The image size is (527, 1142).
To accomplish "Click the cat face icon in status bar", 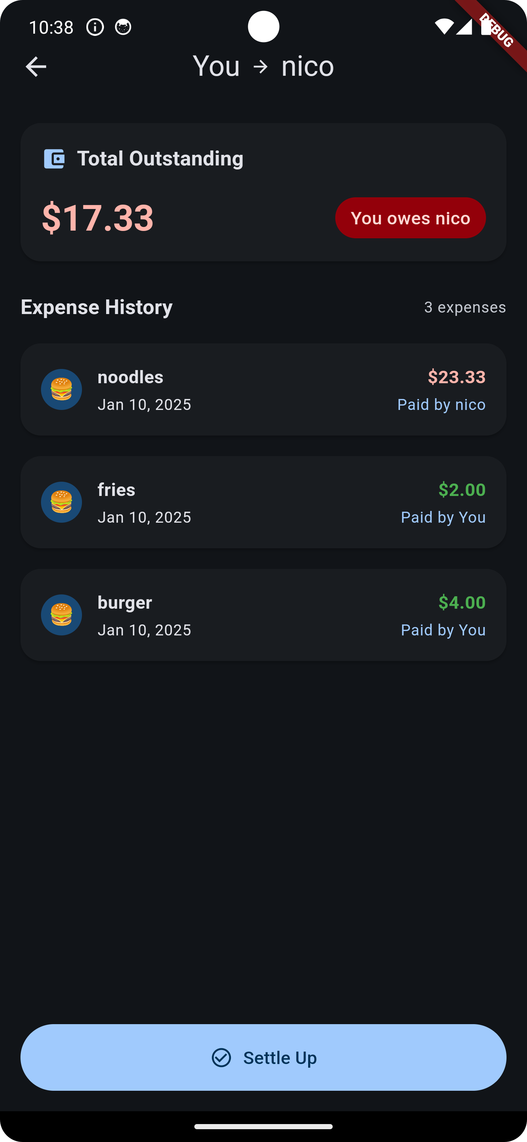I will click(123, 27).
